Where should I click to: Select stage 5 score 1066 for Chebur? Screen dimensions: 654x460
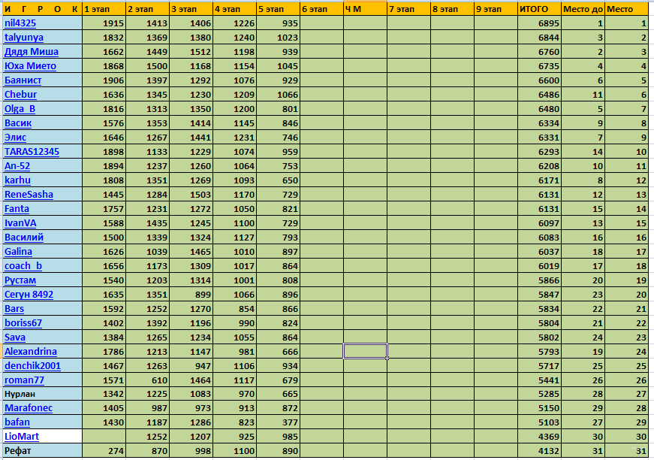click(279, 95)
